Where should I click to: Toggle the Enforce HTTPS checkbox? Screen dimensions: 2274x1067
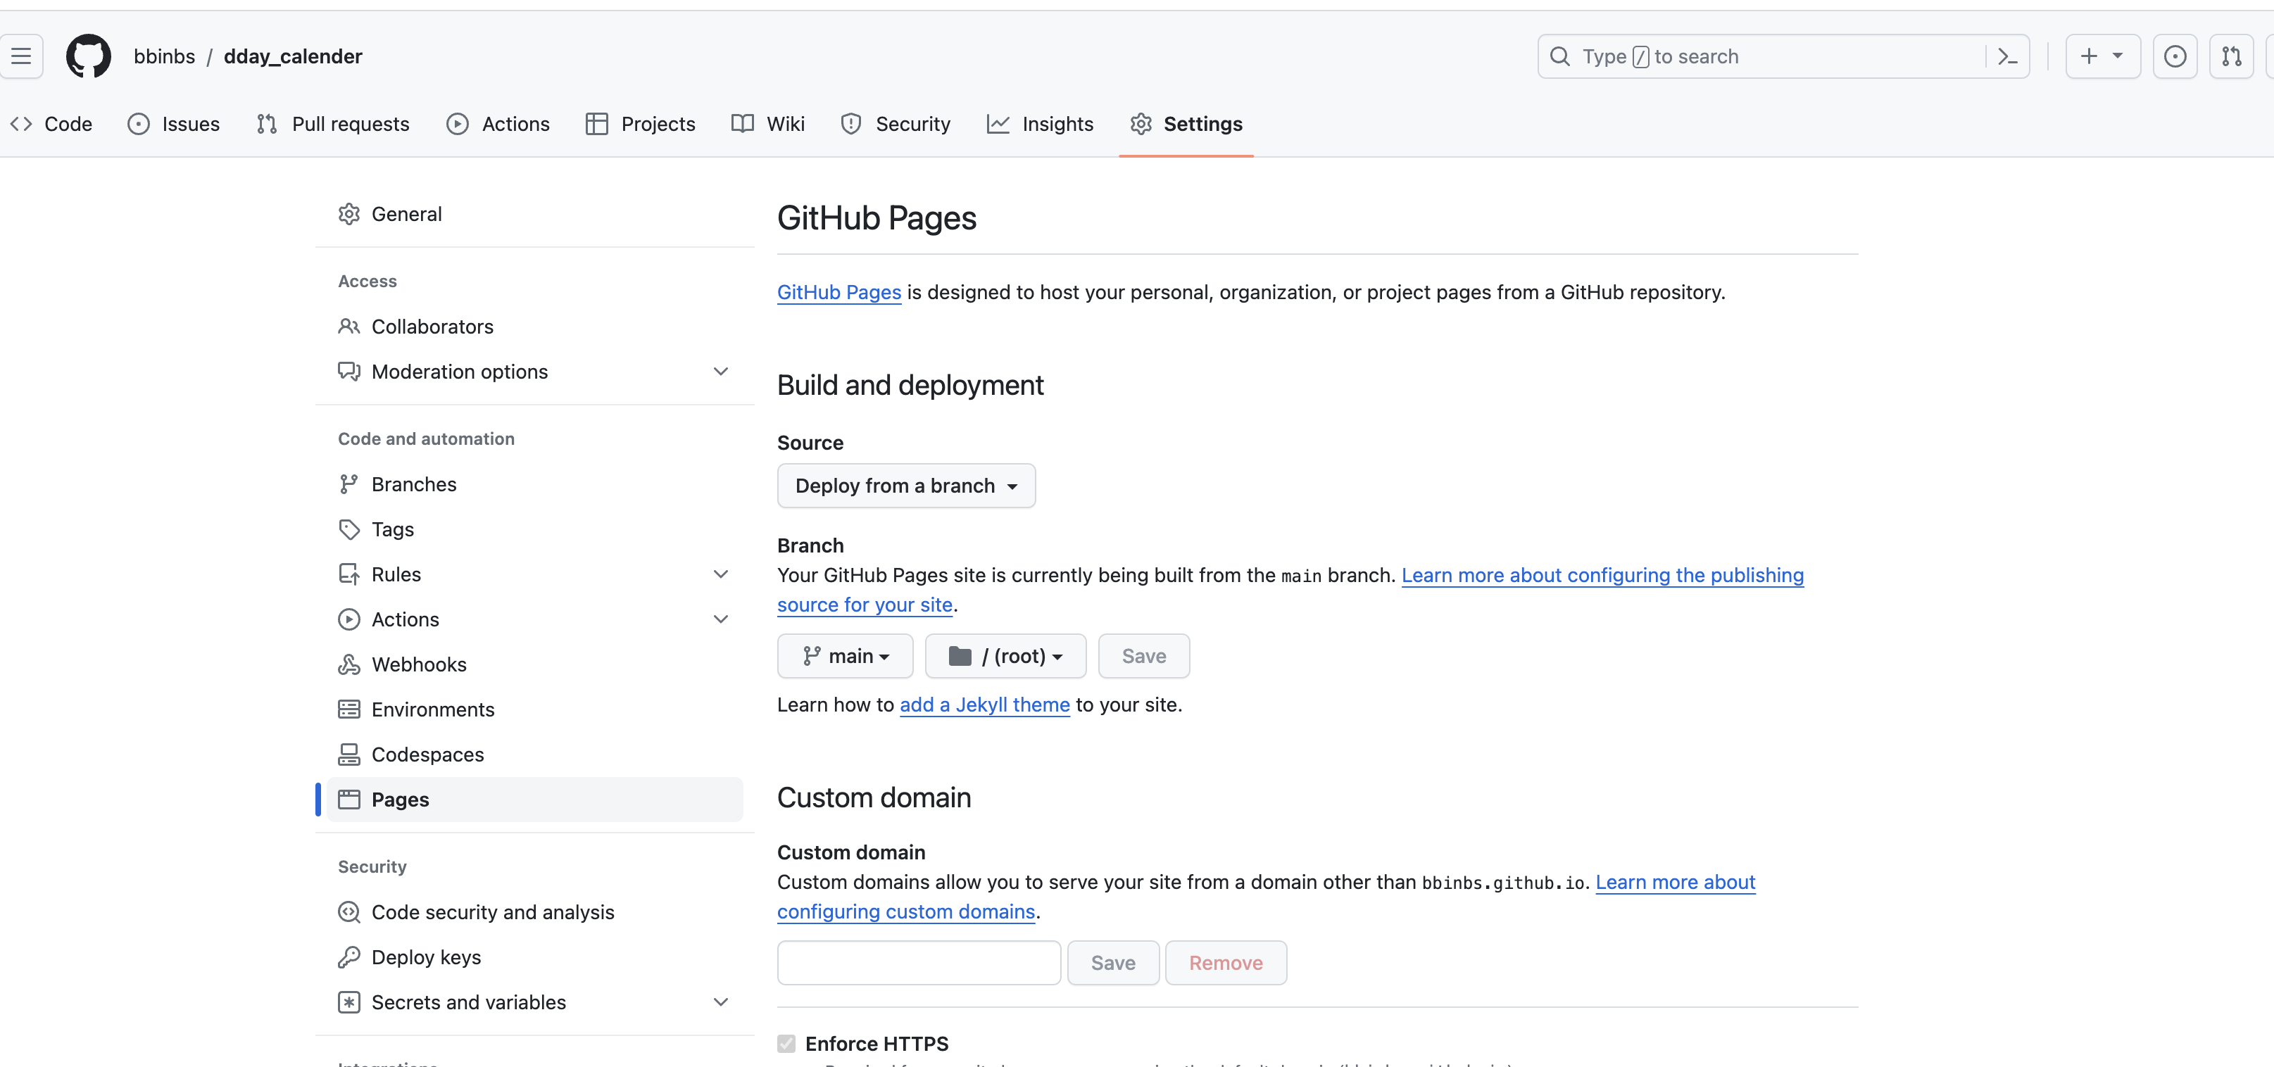(786, 1044)
